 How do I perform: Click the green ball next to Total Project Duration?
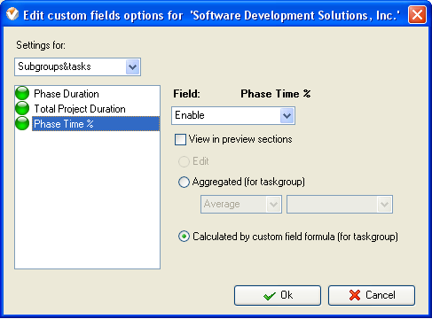pyautogui.click(x=22, y=108)
